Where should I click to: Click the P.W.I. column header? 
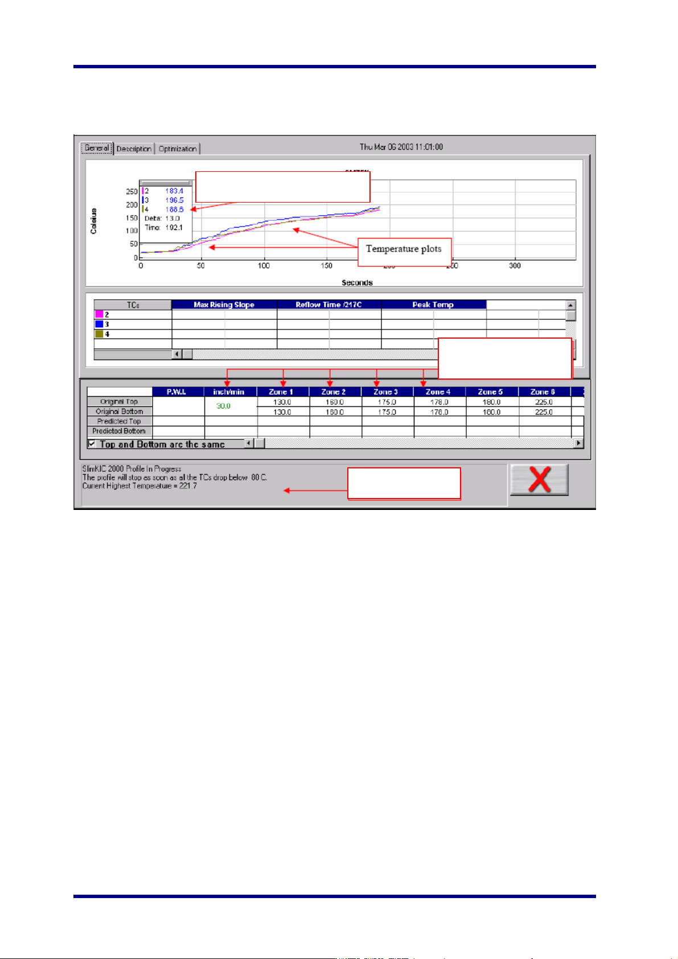(178, 392)
